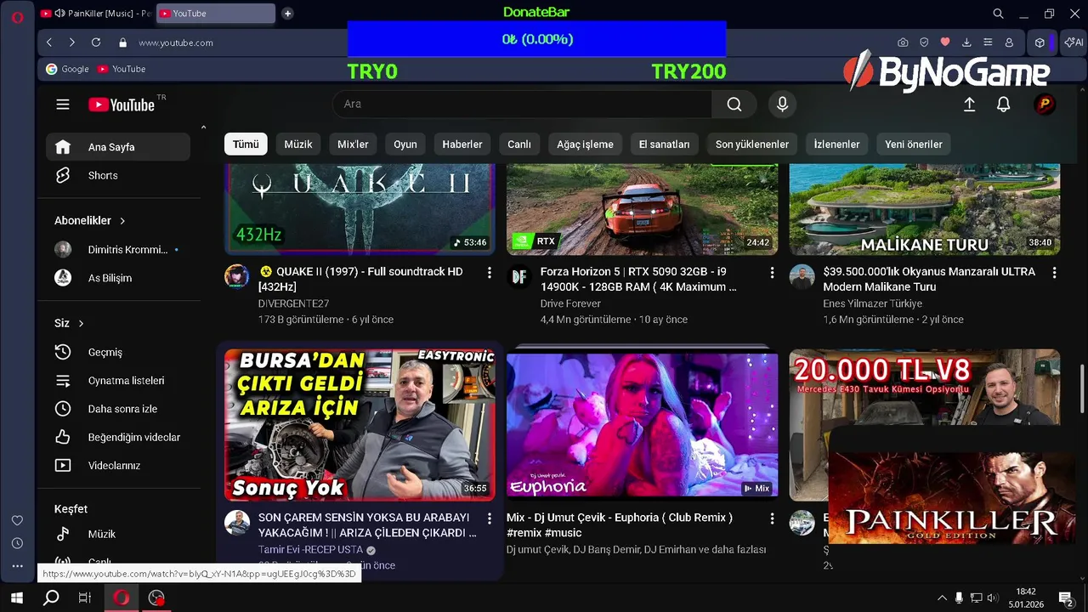Open As Bilişim subscription channel

118,278
